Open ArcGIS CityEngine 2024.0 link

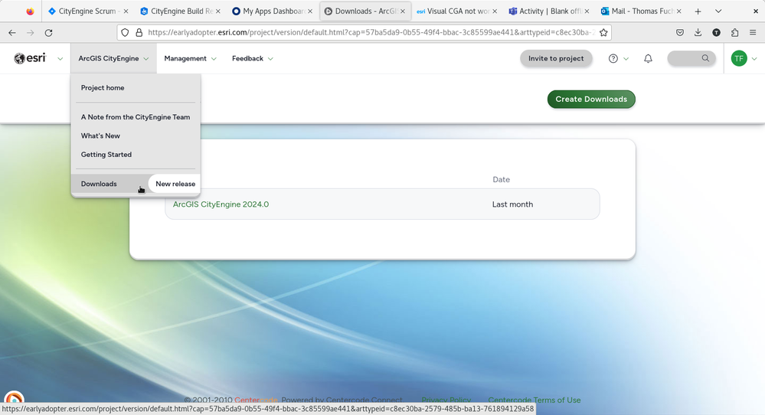[221, 204]
